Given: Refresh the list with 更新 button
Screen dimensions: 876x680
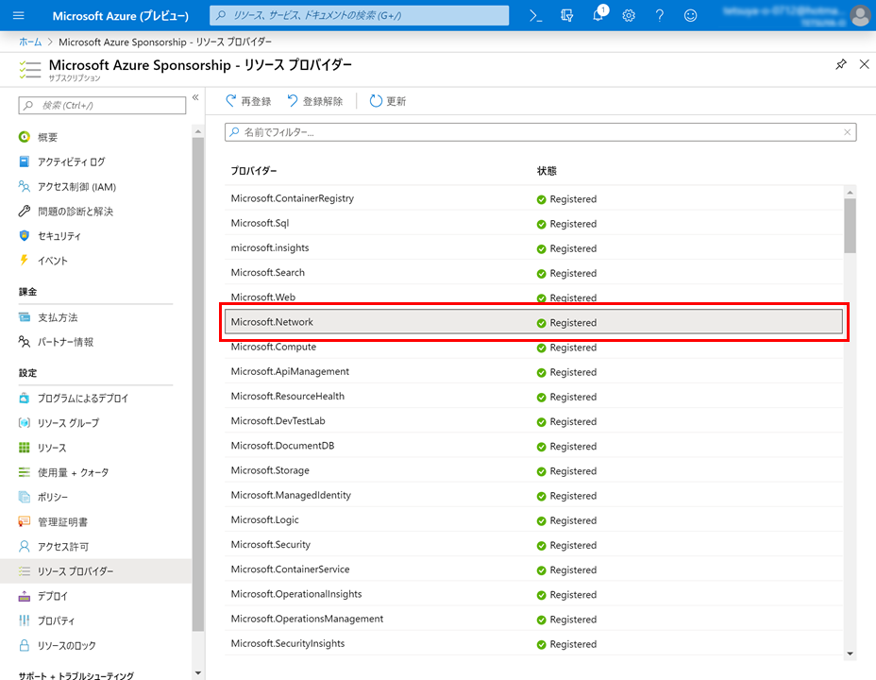Looking at the screenshot, I should [x=388, y=101].
